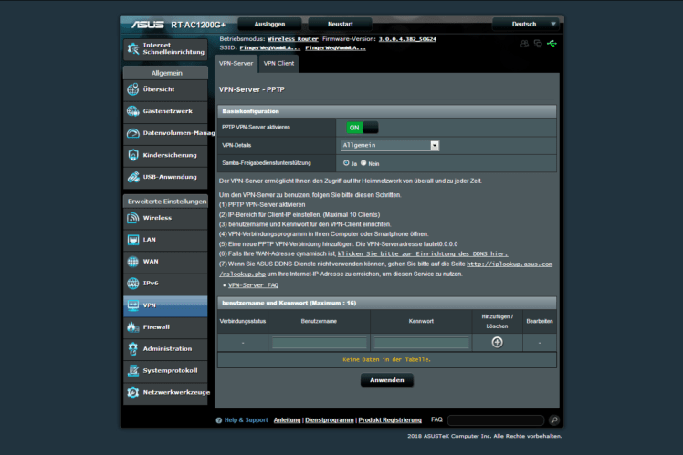Viewport: 683px width, 455px height.
Task: Click the Benutzername input field
Action: 320,343
